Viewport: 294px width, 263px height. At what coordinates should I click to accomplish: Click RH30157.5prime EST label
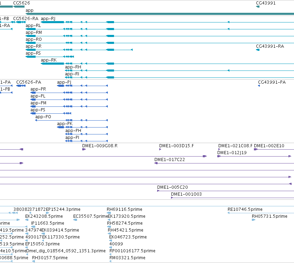click(50, 258)
